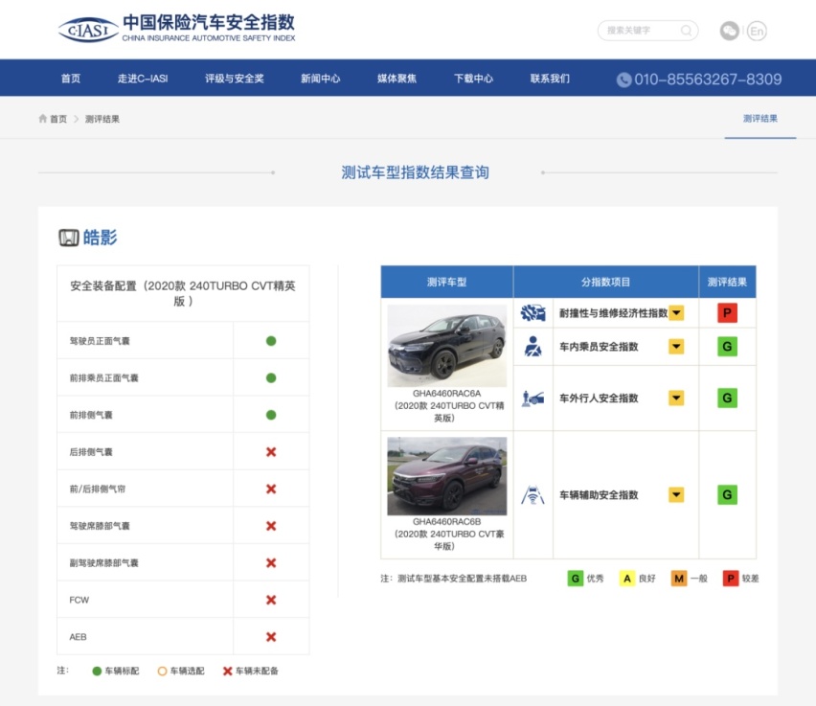Click the red X for AEB
Screen dimensions: 816x706
[271, 637]
